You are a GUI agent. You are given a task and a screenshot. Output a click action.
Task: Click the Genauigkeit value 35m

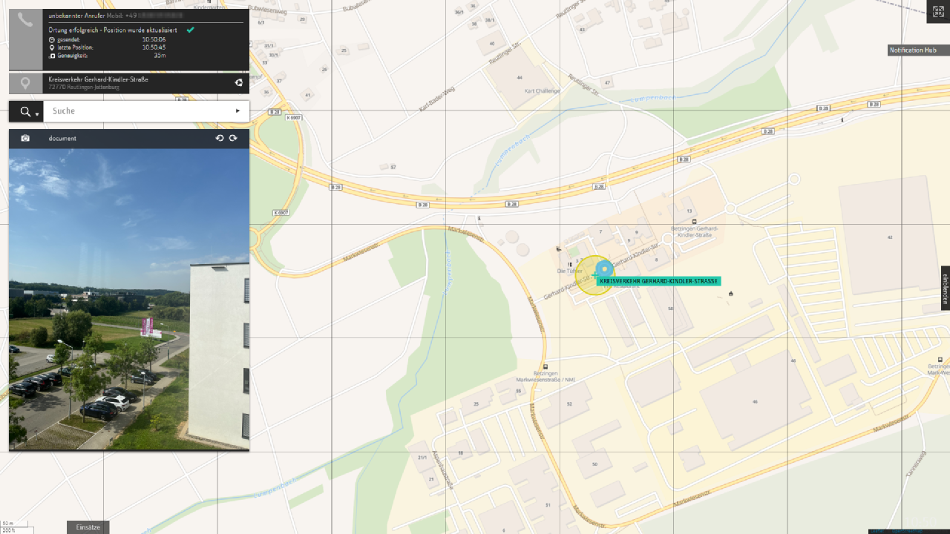[x=160, y=56]
